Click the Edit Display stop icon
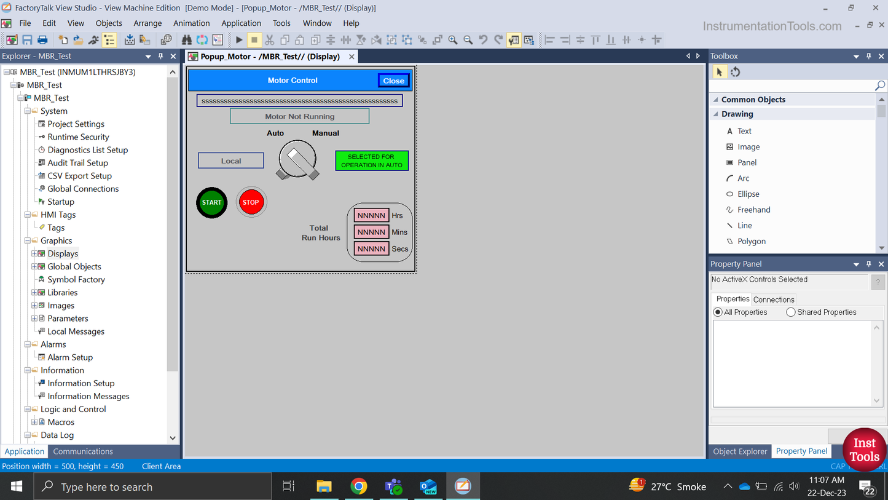888x500 pixels. click(x=254, y=40)
